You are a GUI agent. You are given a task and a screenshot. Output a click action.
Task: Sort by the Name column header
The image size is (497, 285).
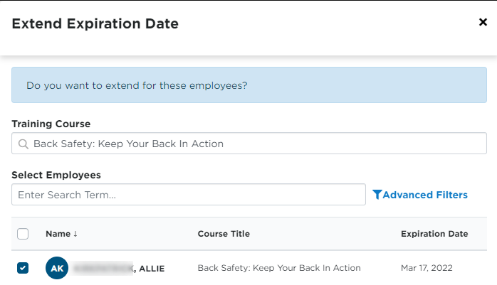click(x=58, y=234)
